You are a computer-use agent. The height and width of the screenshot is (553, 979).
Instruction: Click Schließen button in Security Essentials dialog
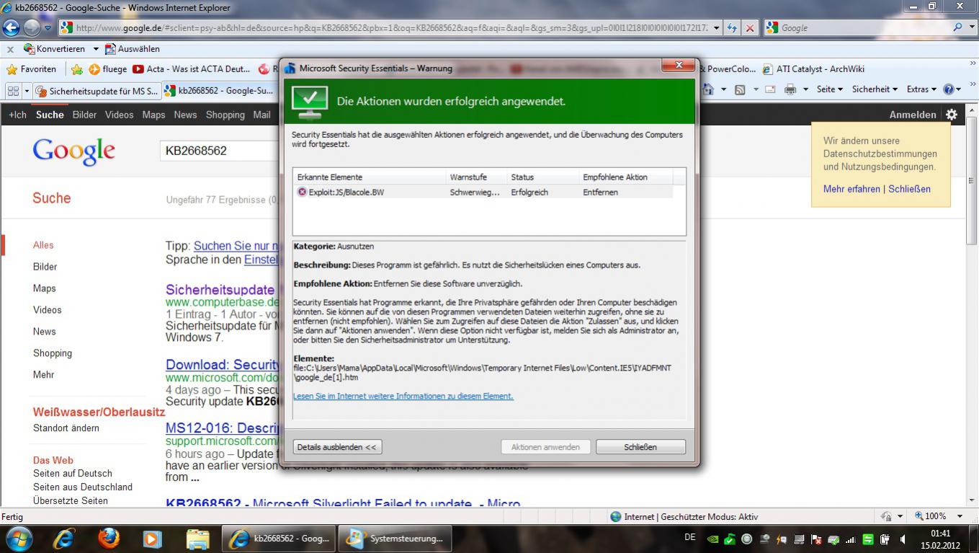pyautogui.click(x=640, y=447)
